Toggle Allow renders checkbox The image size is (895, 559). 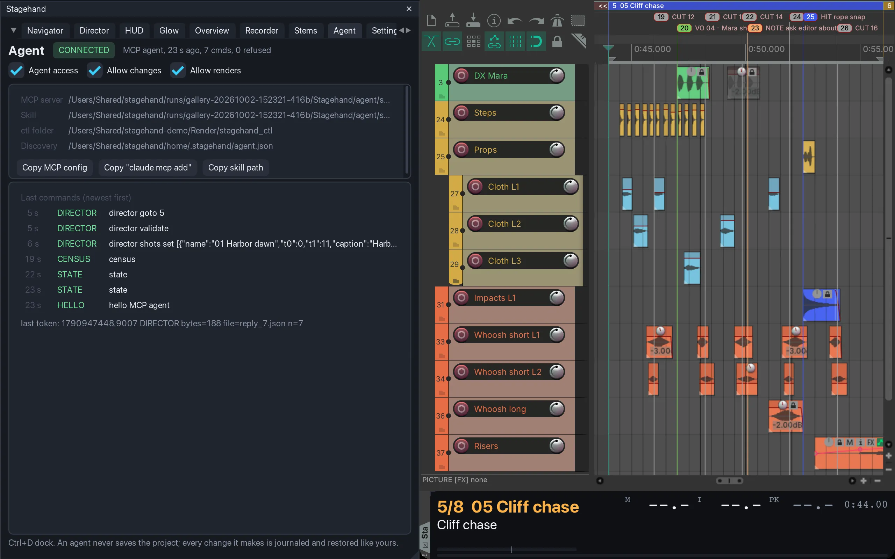coord(178,70)
